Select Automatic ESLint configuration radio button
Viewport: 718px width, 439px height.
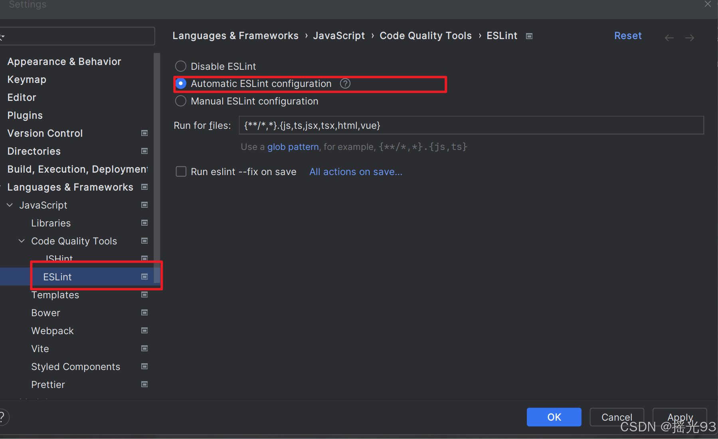181,84
